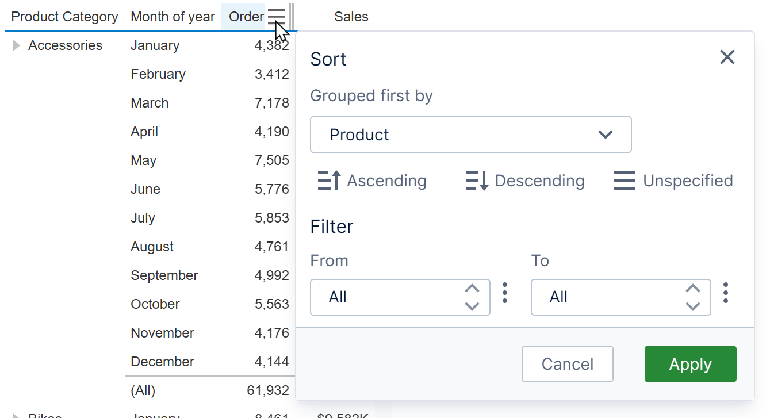Screen dimensions: 770x418
Task: Select the Product Category column header
Action: tap(64, 16)
